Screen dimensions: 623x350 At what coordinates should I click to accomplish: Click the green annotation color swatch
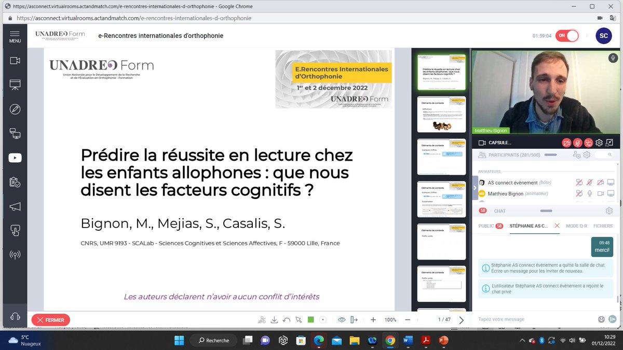[x=311, y=320]
